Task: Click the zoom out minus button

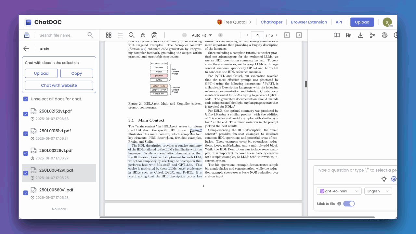Action: click(184, 35)
